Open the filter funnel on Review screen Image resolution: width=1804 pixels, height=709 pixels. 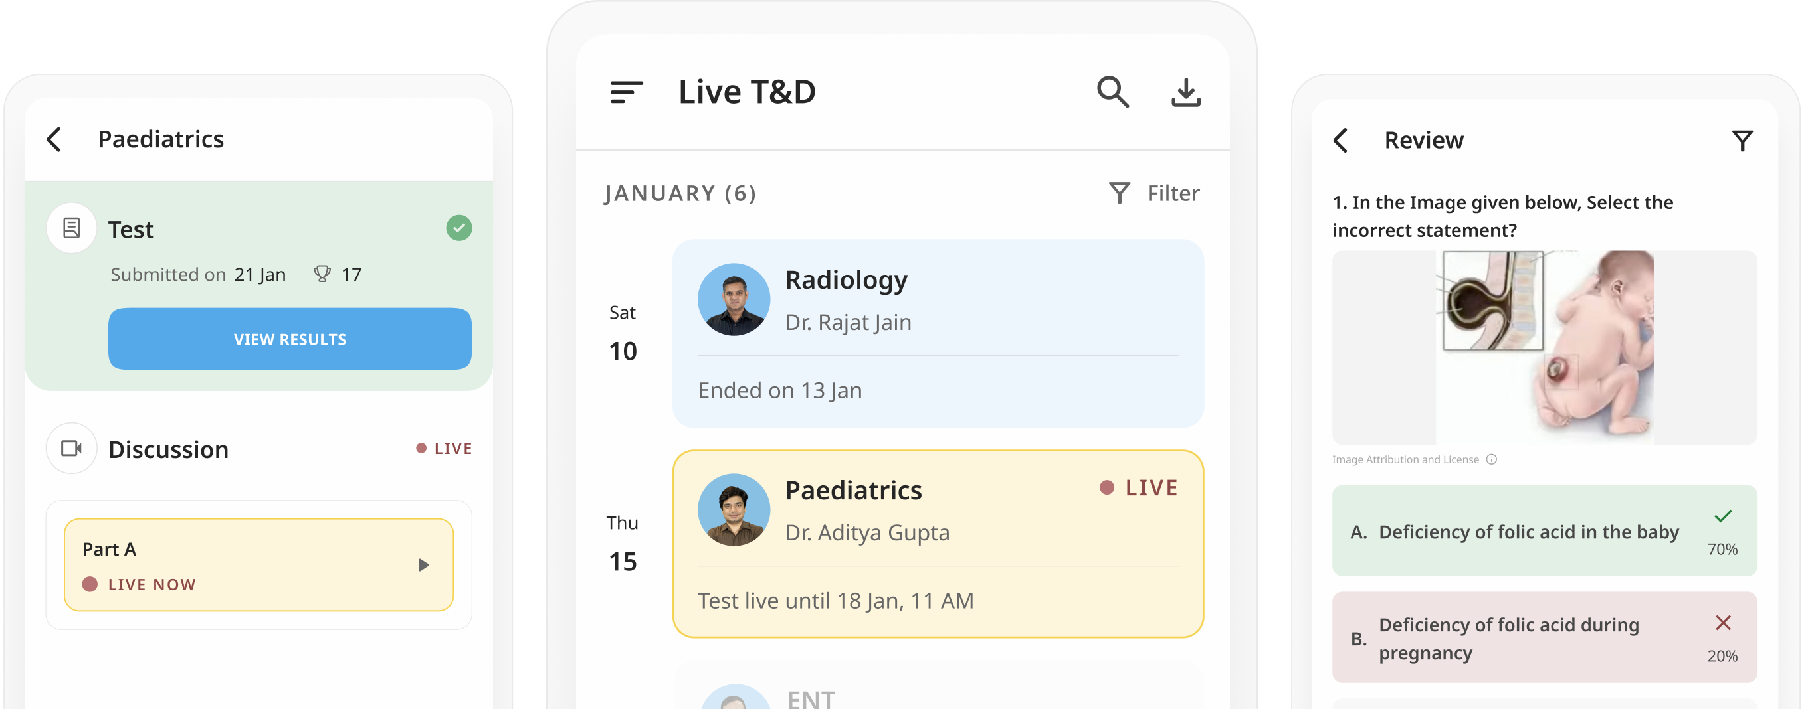1742,141
